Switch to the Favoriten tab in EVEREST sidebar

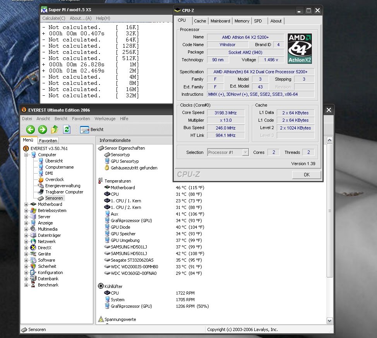pos(48,140)
